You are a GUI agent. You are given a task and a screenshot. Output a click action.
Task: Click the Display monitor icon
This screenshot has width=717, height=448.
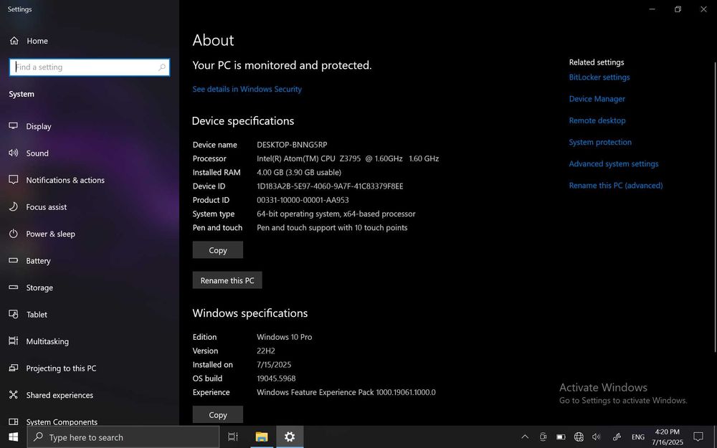(x=13, y=125)
